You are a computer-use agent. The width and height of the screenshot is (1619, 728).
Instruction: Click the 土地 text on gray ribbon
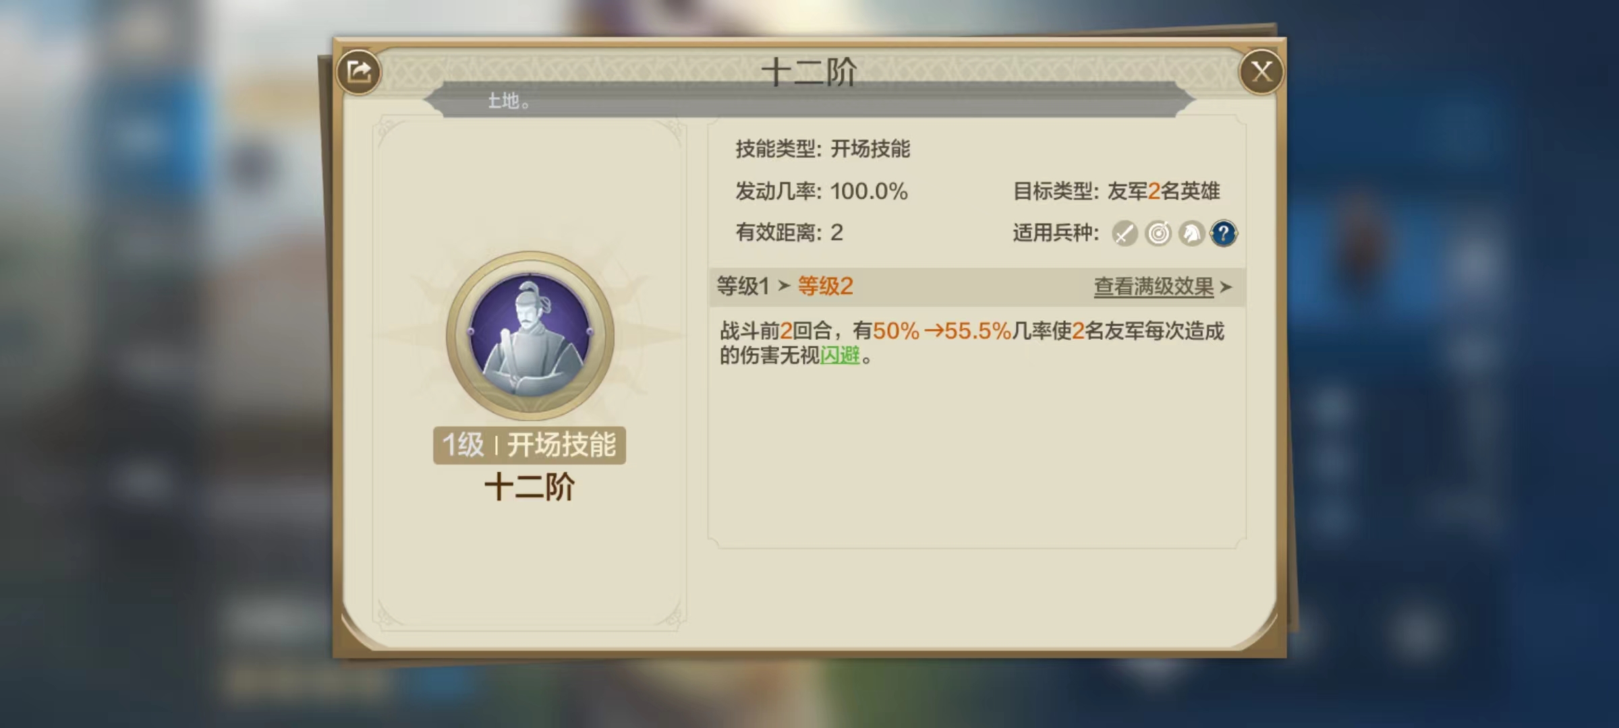point(509,101)
